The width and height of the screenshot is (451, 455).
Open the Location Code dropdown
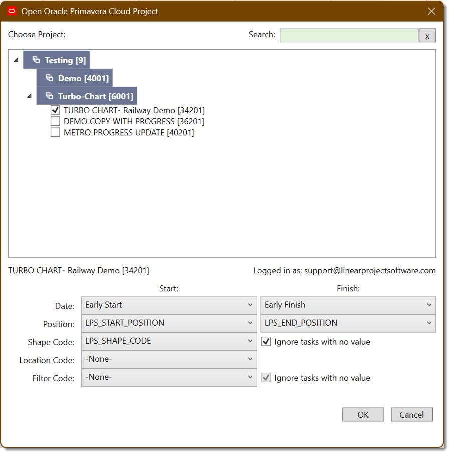[x=169, y=359]
